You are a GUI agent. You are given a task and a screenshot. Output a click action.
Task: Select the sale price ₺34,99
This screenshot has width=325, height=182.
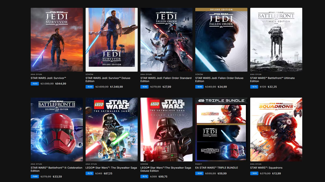[x=222, y=87]
